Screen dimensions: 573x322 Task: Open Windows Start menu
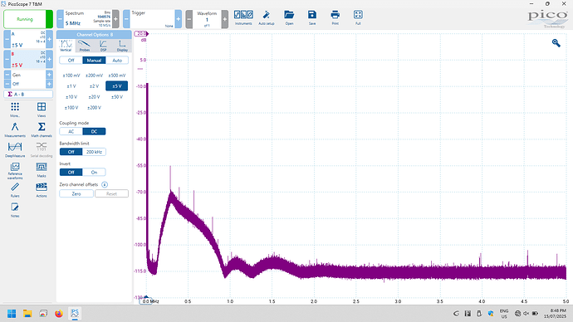[x=12, y=314]
